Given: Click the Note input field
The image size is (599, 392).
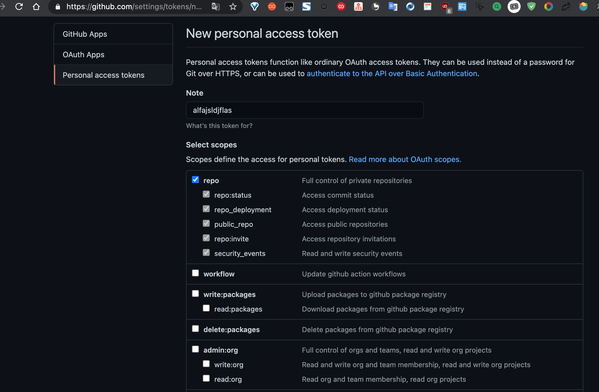Looking at the screenshot, I should (305, 110).
